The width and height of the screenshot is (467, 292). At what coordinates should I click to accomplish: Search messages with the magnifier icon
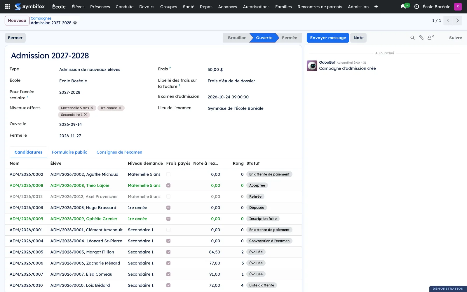(412, 38)
